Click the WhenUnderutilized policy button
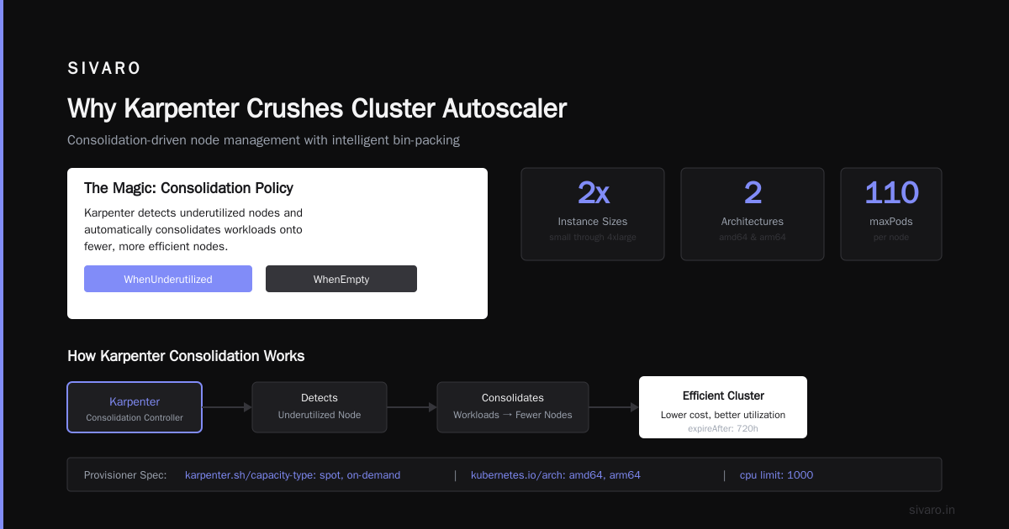Screen dimensions: 1009x529 [168, 279]
